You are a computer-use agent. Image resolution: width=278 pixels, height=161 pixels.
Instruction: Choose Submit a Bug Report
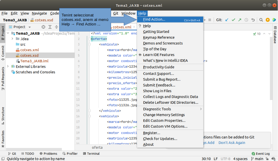click(170, 79)
